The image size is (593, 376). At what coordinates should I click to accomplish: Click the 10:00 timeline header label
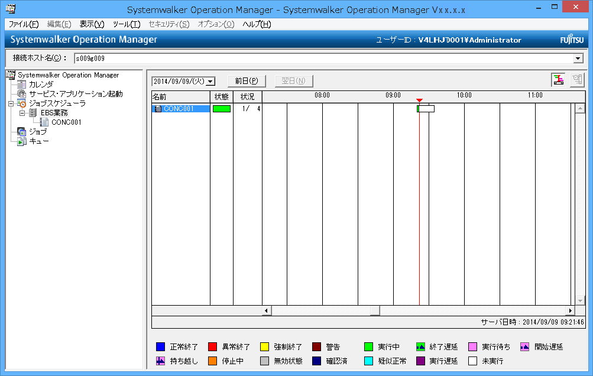pyautogui.click(x=464, y=95)
